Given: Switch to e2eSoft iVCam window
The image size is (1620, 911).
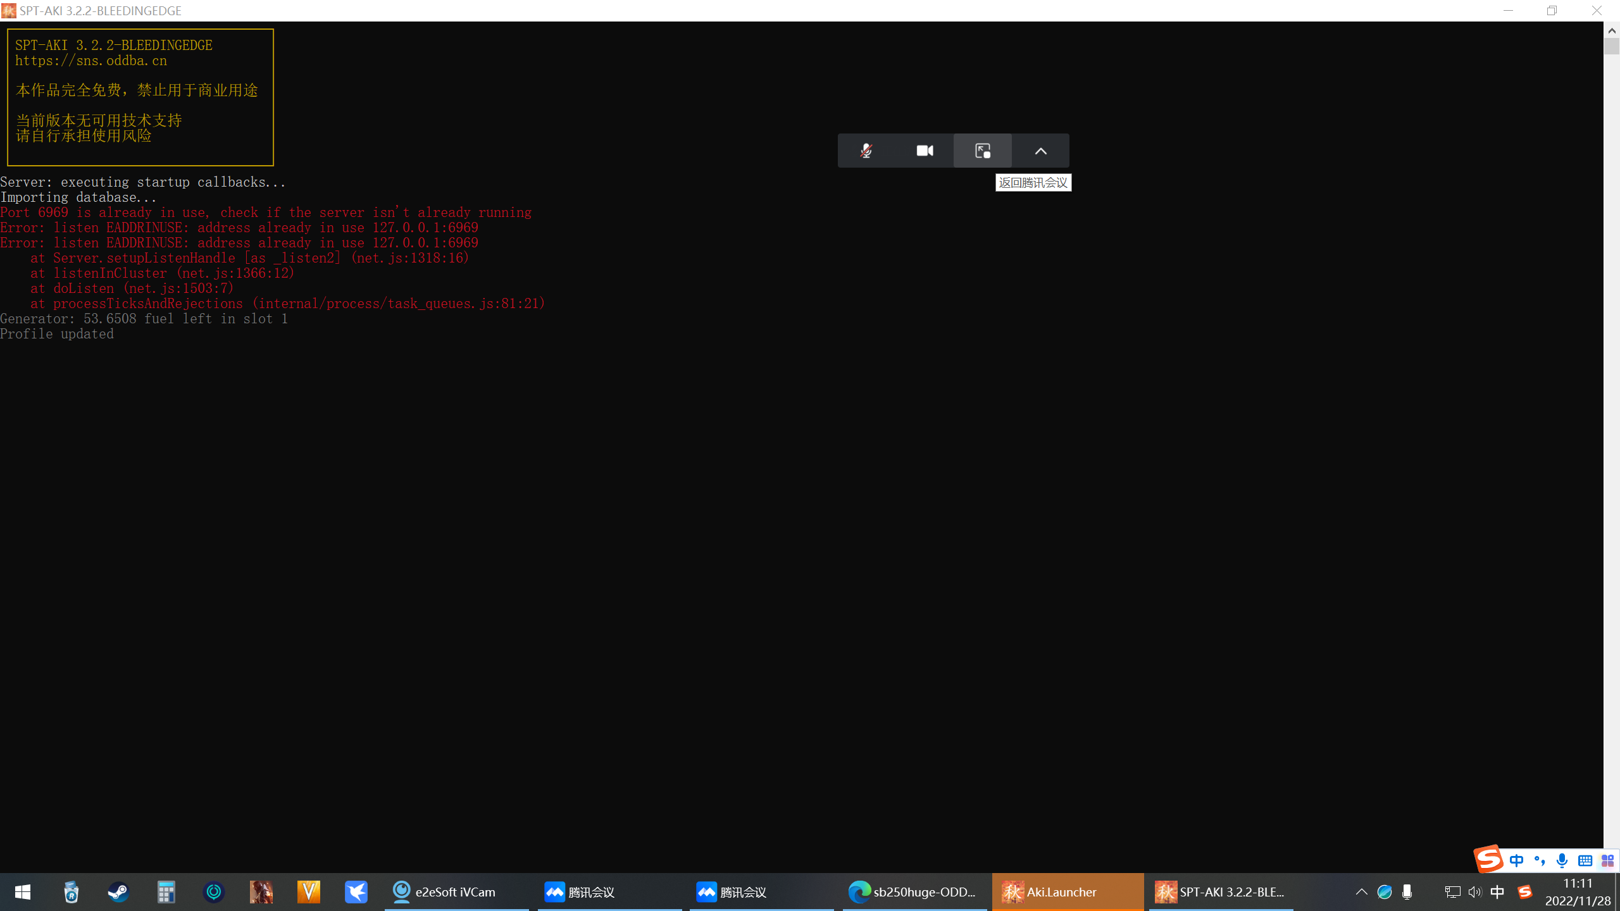Looking at the screenshot, I should 456,892.
